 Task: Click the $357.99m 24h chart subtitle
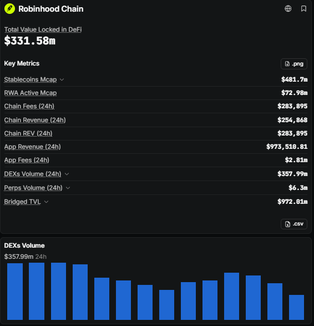coord(26,257)
